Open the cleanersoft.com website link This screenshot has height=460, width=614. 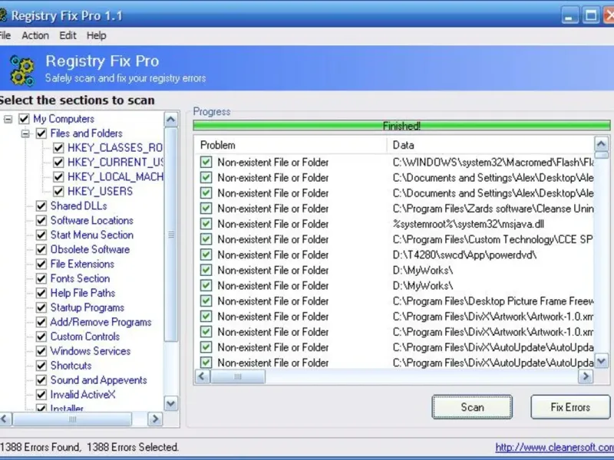tap(554, 447)
